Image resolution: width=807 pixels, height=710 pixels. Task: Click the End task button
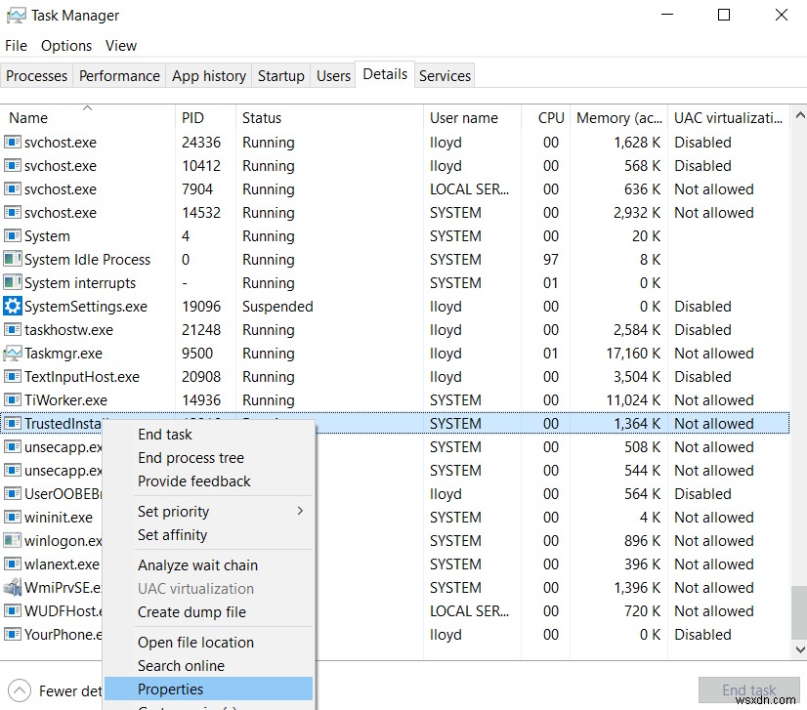click(x=748, y=689)
